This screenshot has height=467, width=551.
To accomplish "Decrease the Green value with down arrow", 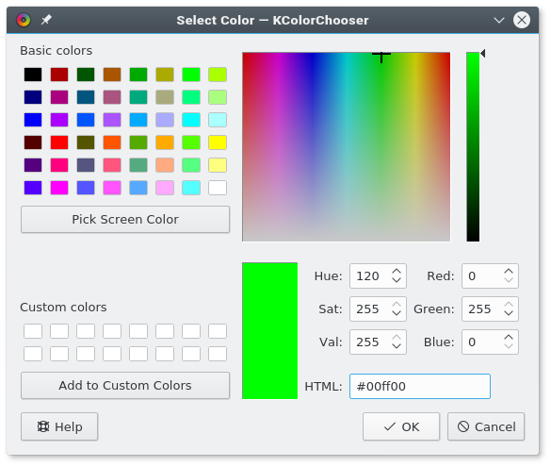I will tap(509, 313).
